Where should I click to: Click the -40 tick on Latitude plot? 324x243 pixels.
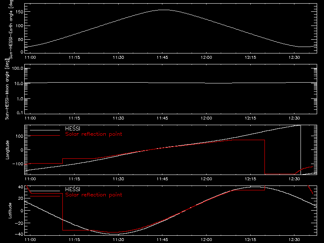(19, 234)
